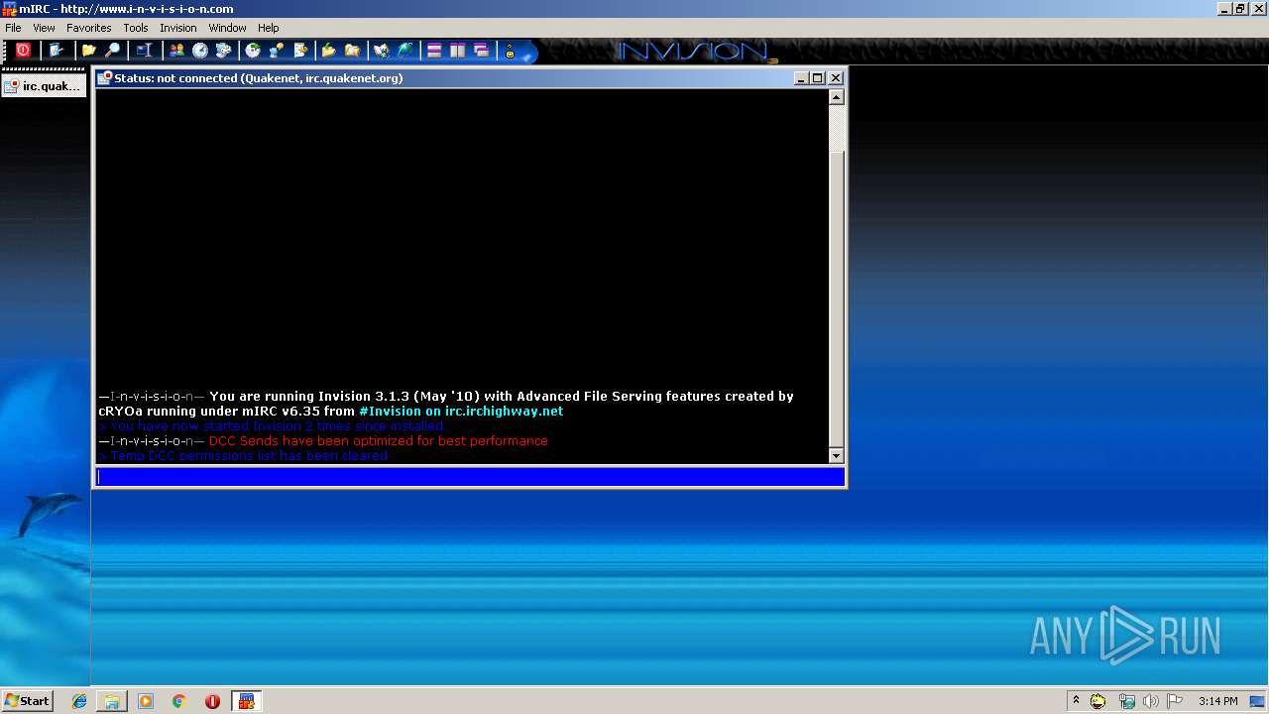The height and width of the screenshot is (714, 1269).
Task: Open Opera taskbar icon
Action: (x=212, y=701)
